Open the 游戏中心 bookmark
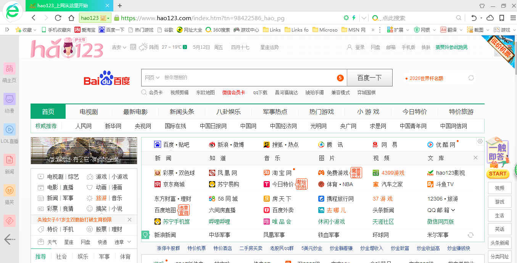Screen dimensions: 517x263 tap(246, 30)
